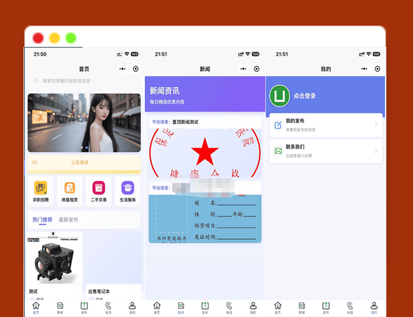Open the 房屋租赁 category icon
Screen dimensions: 413x317
69,188
